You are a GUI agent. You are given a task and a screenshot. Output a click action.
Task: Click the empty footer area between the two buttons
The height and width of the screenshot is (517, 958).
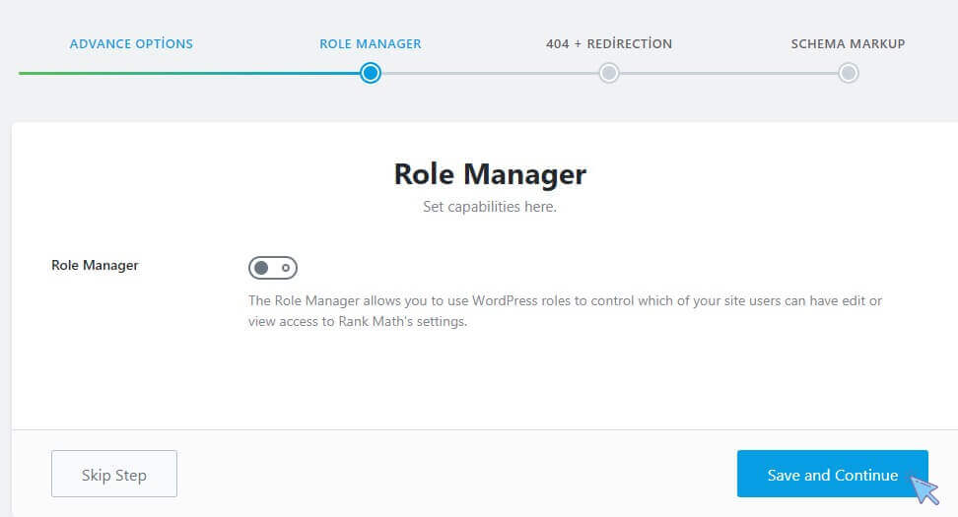[457, 474]
